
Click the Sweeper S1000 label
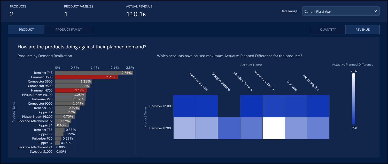pyautogui.click(x=41, y=152)
